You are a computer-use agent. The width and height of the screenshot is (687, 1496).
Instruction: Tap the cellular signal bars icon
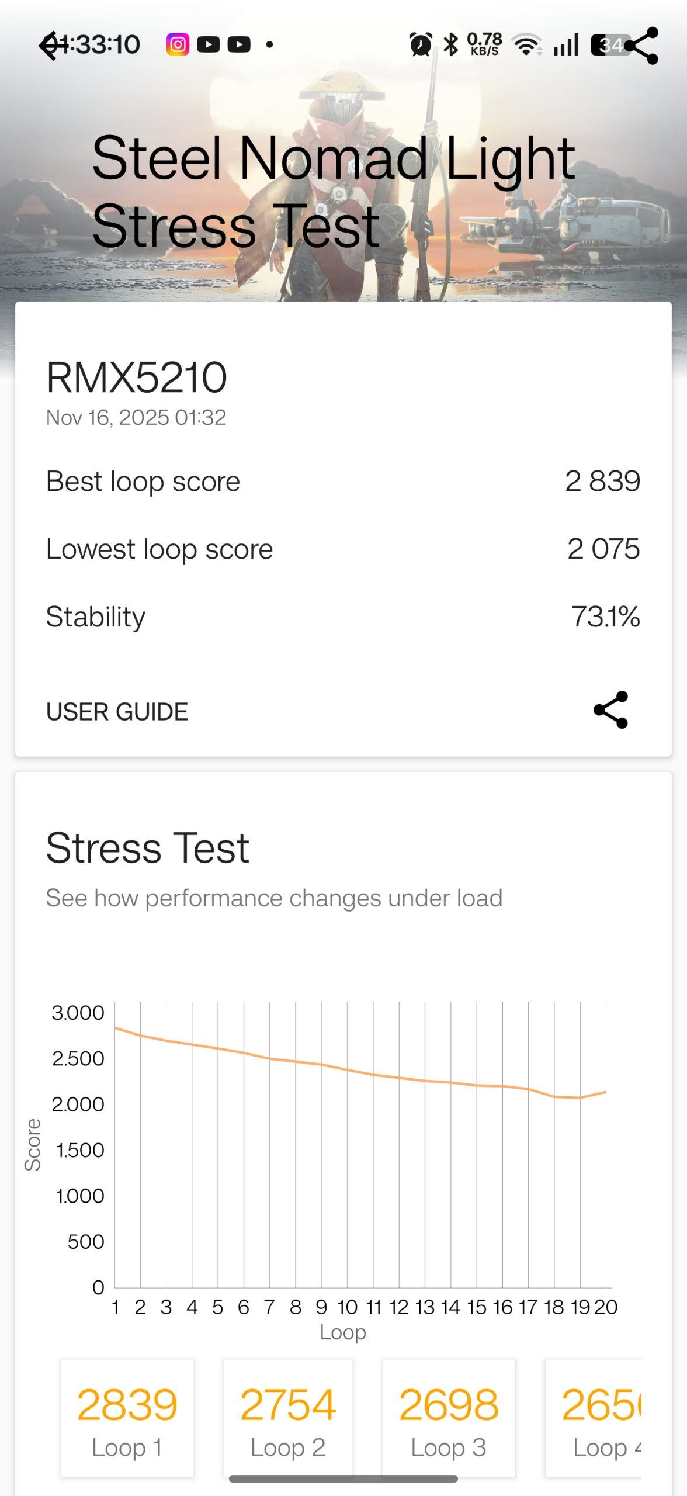click(566, 44)
